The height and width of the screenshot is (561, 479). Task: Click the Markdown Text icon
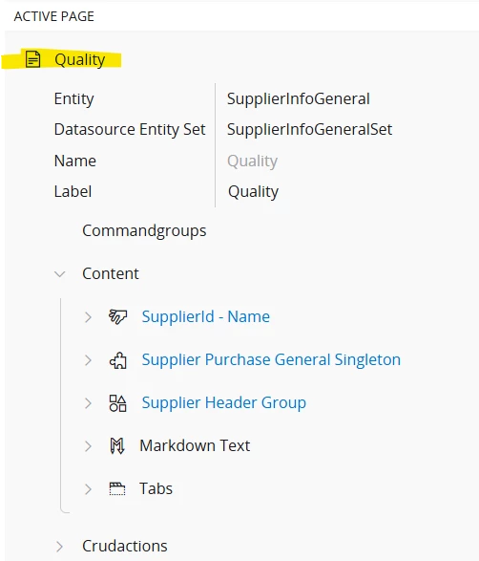(x=117, y=445)
